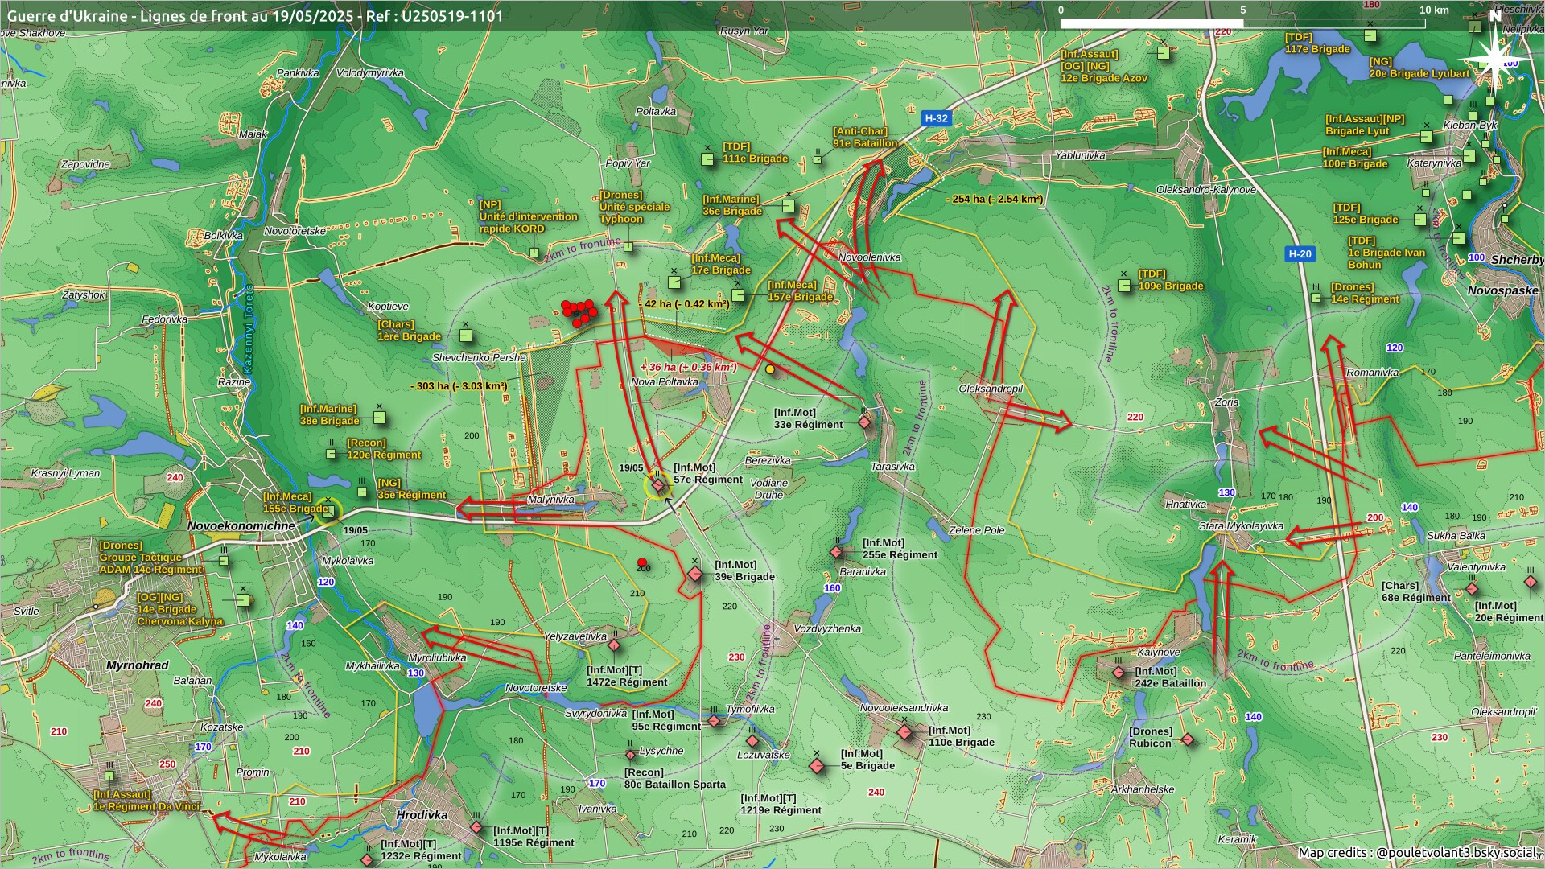Click the Romanivka village label
The height and width of the screenshot is (869, 1545).
(1373, 373)
